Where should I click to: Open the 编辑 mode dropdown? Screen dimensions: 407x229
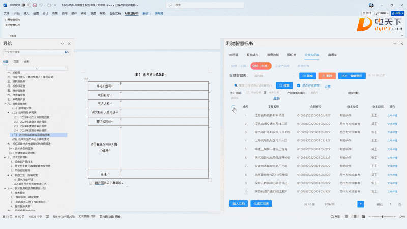382,13
